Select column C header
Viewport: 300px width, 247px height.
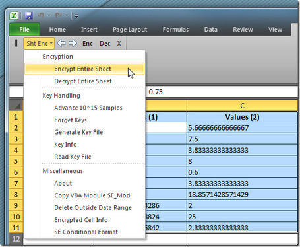[x=242, y=106]
